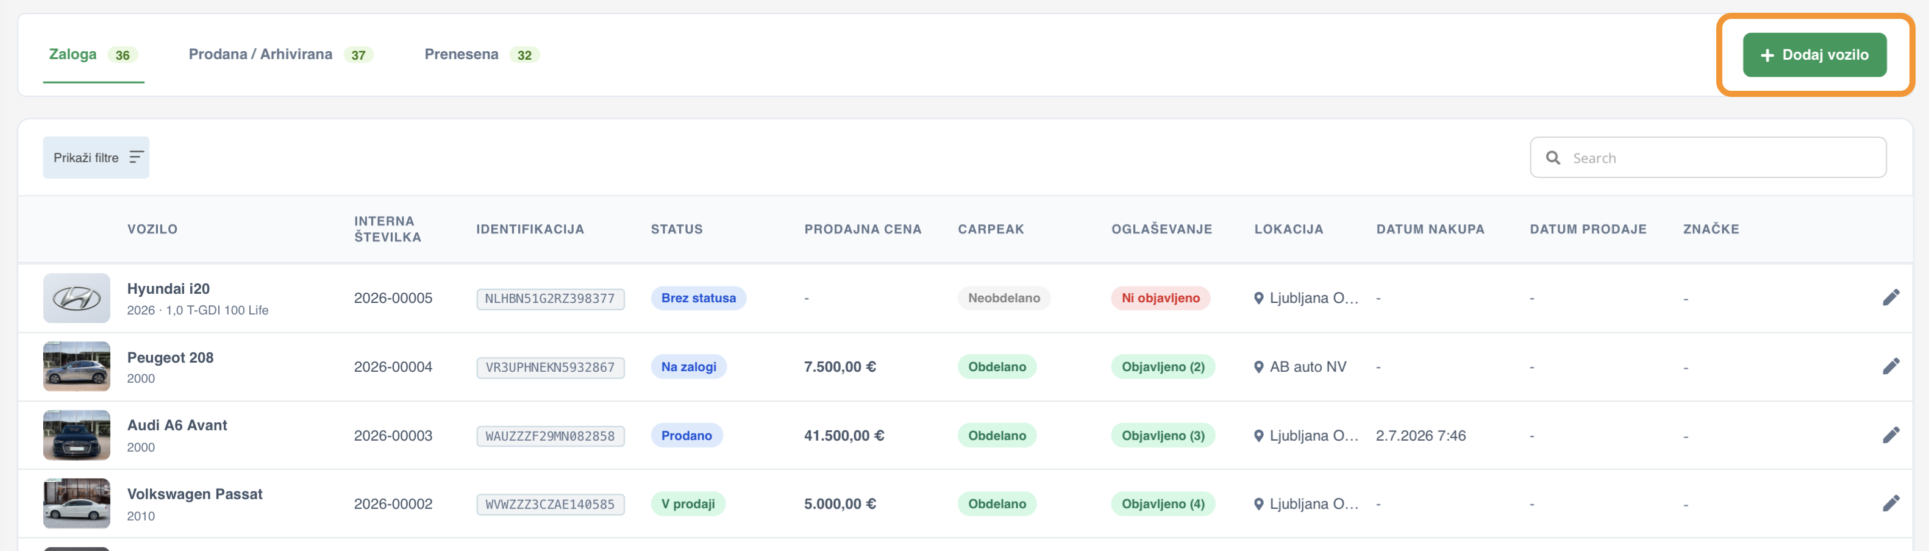Switch to the Prenesena tab
Screen dimensions: 1929x551
[x=482, y=55]
